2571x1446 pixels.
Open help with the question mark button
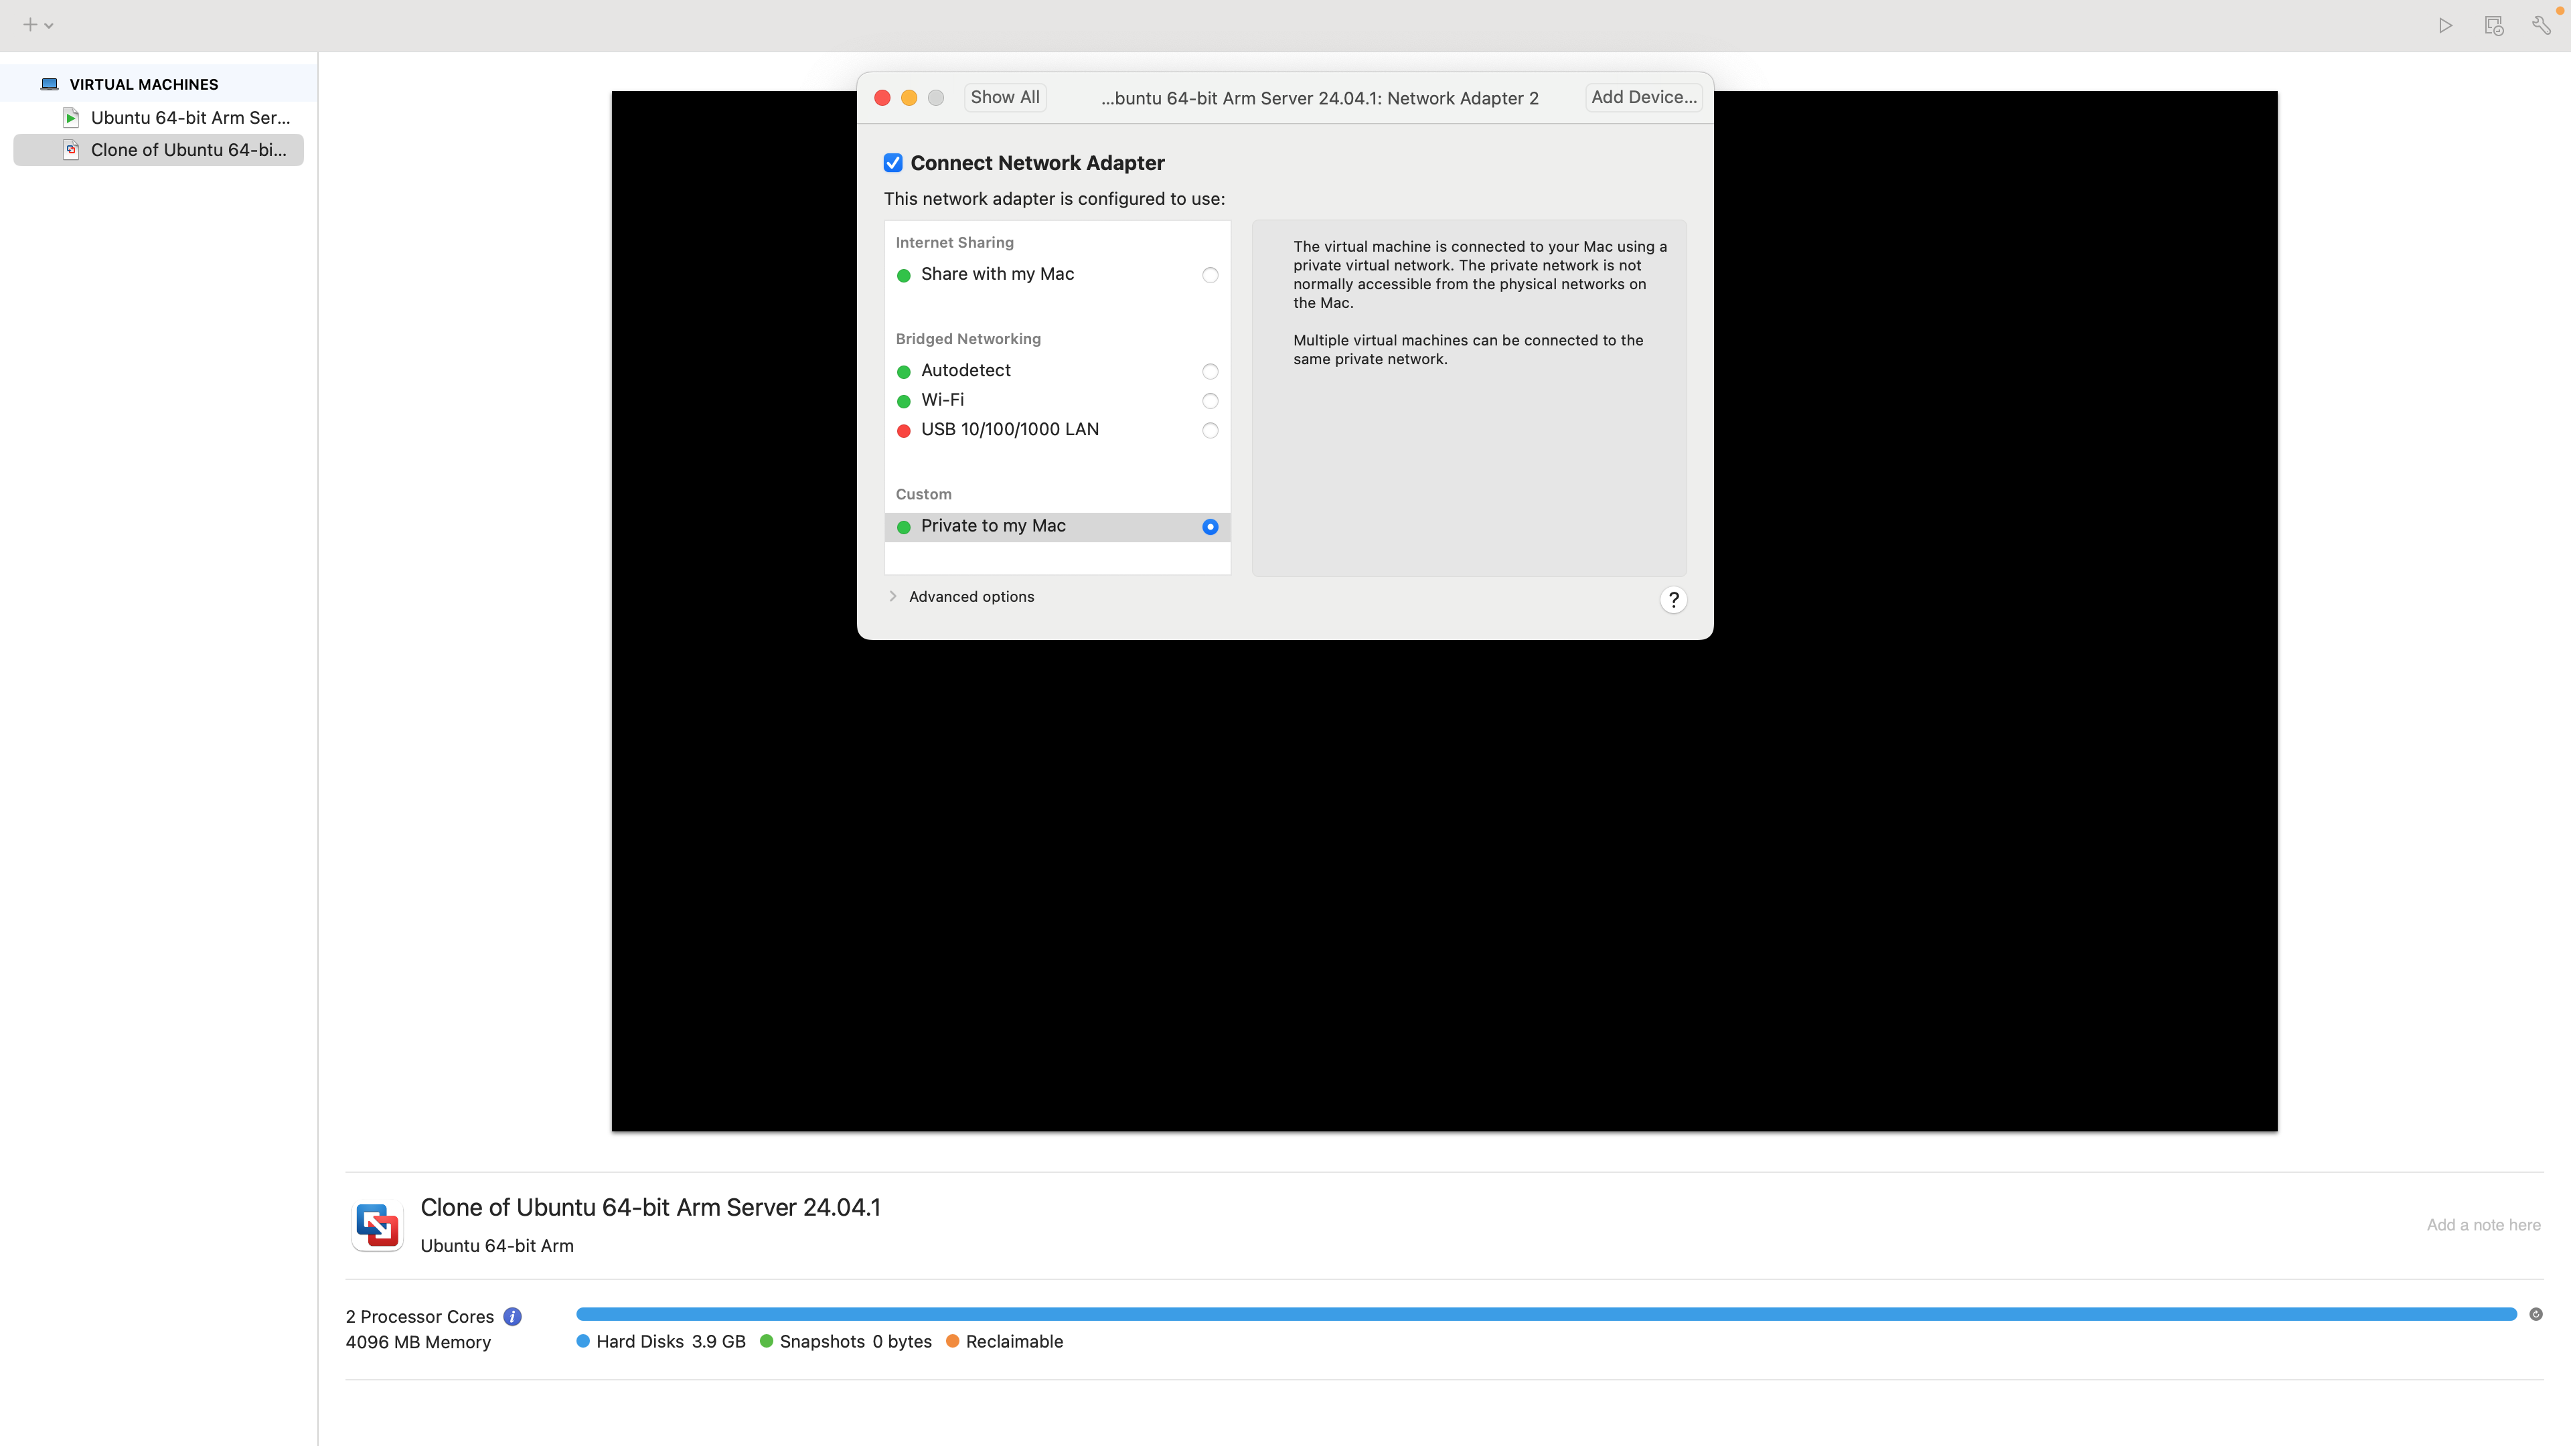[x=1672, y=600]
